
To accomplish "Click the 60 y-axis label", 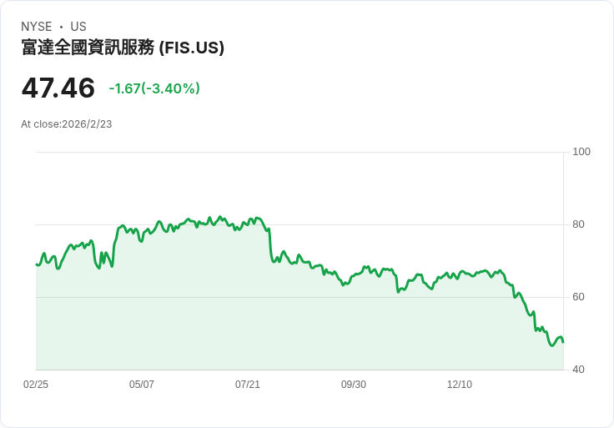I will click(578, 297).
